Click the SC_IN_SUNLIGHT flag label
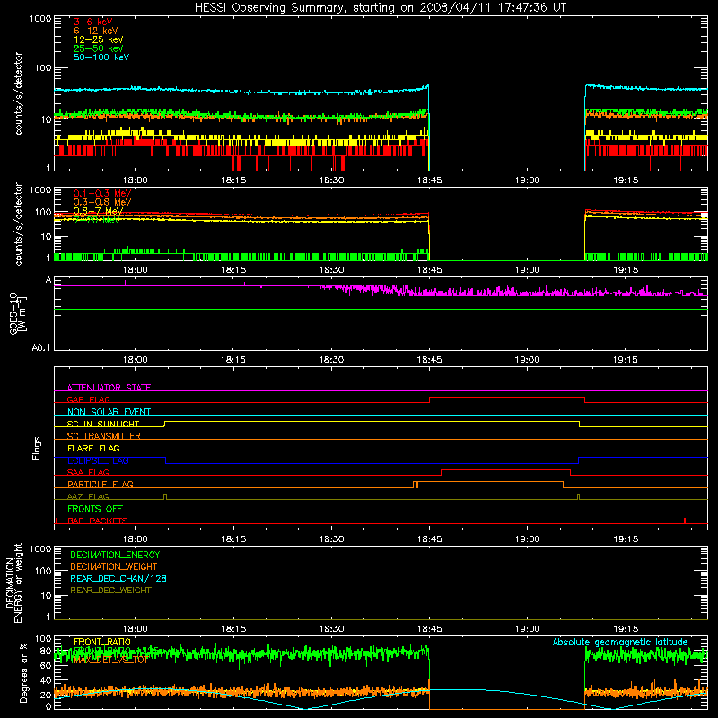This screenshot has height=718, width=718. [103, 424]
